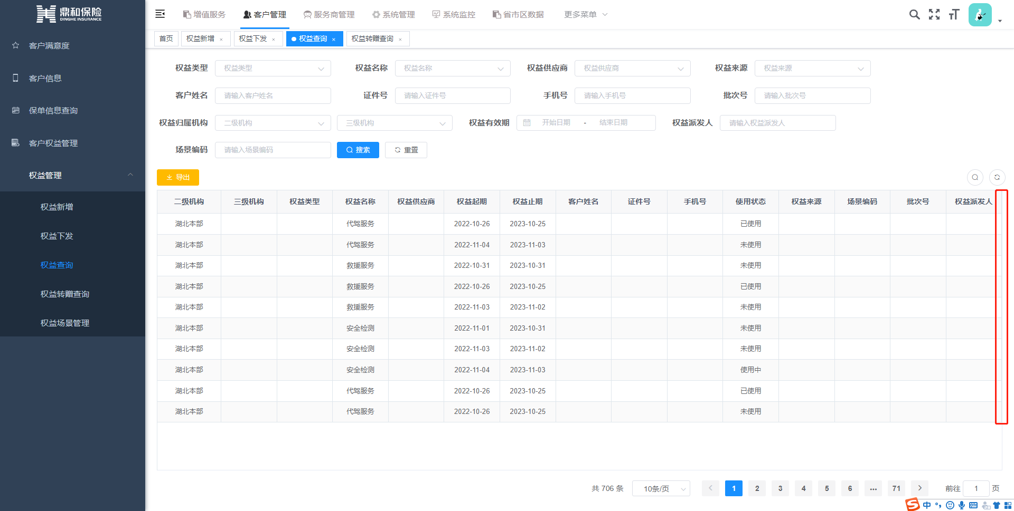The image size is (1014, 511).
Task: Switch to the 首页 tab
Action: pyautogui.click(x=166, y=38)
